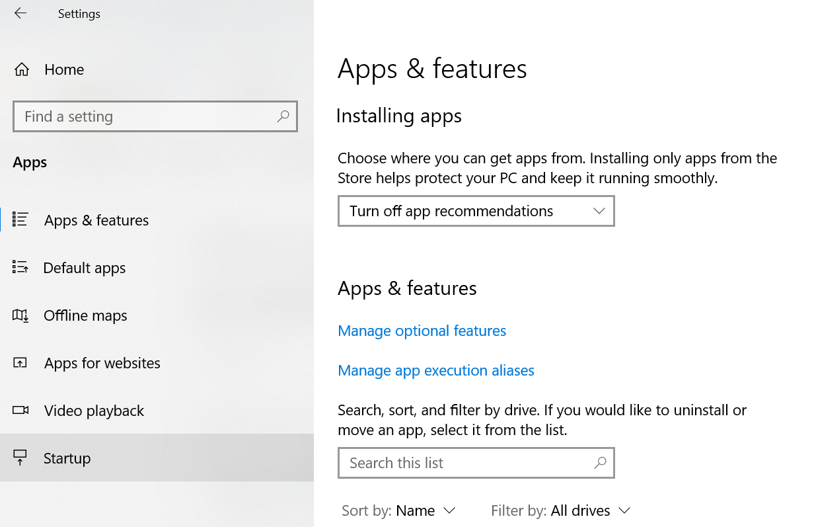Open the Startup text label in sidebar

point(67,458)
